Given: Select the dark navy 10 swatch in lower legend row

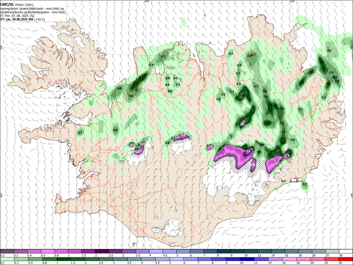Looking at the screenshot, I should point(247,259).
